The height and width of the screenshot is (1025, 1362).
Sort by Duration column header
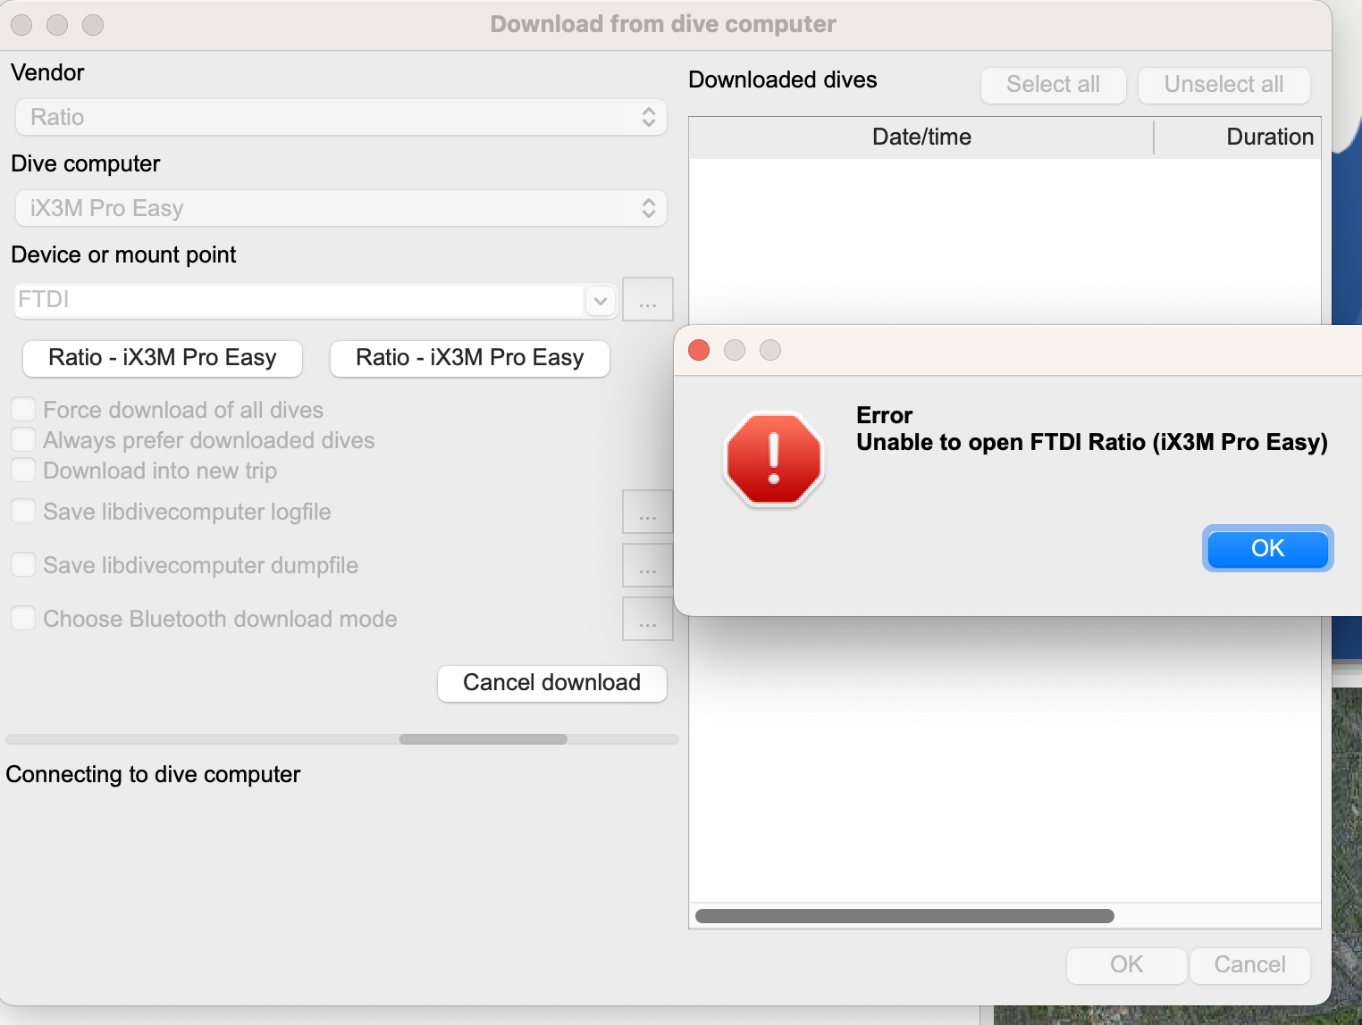pos(1238,137)
